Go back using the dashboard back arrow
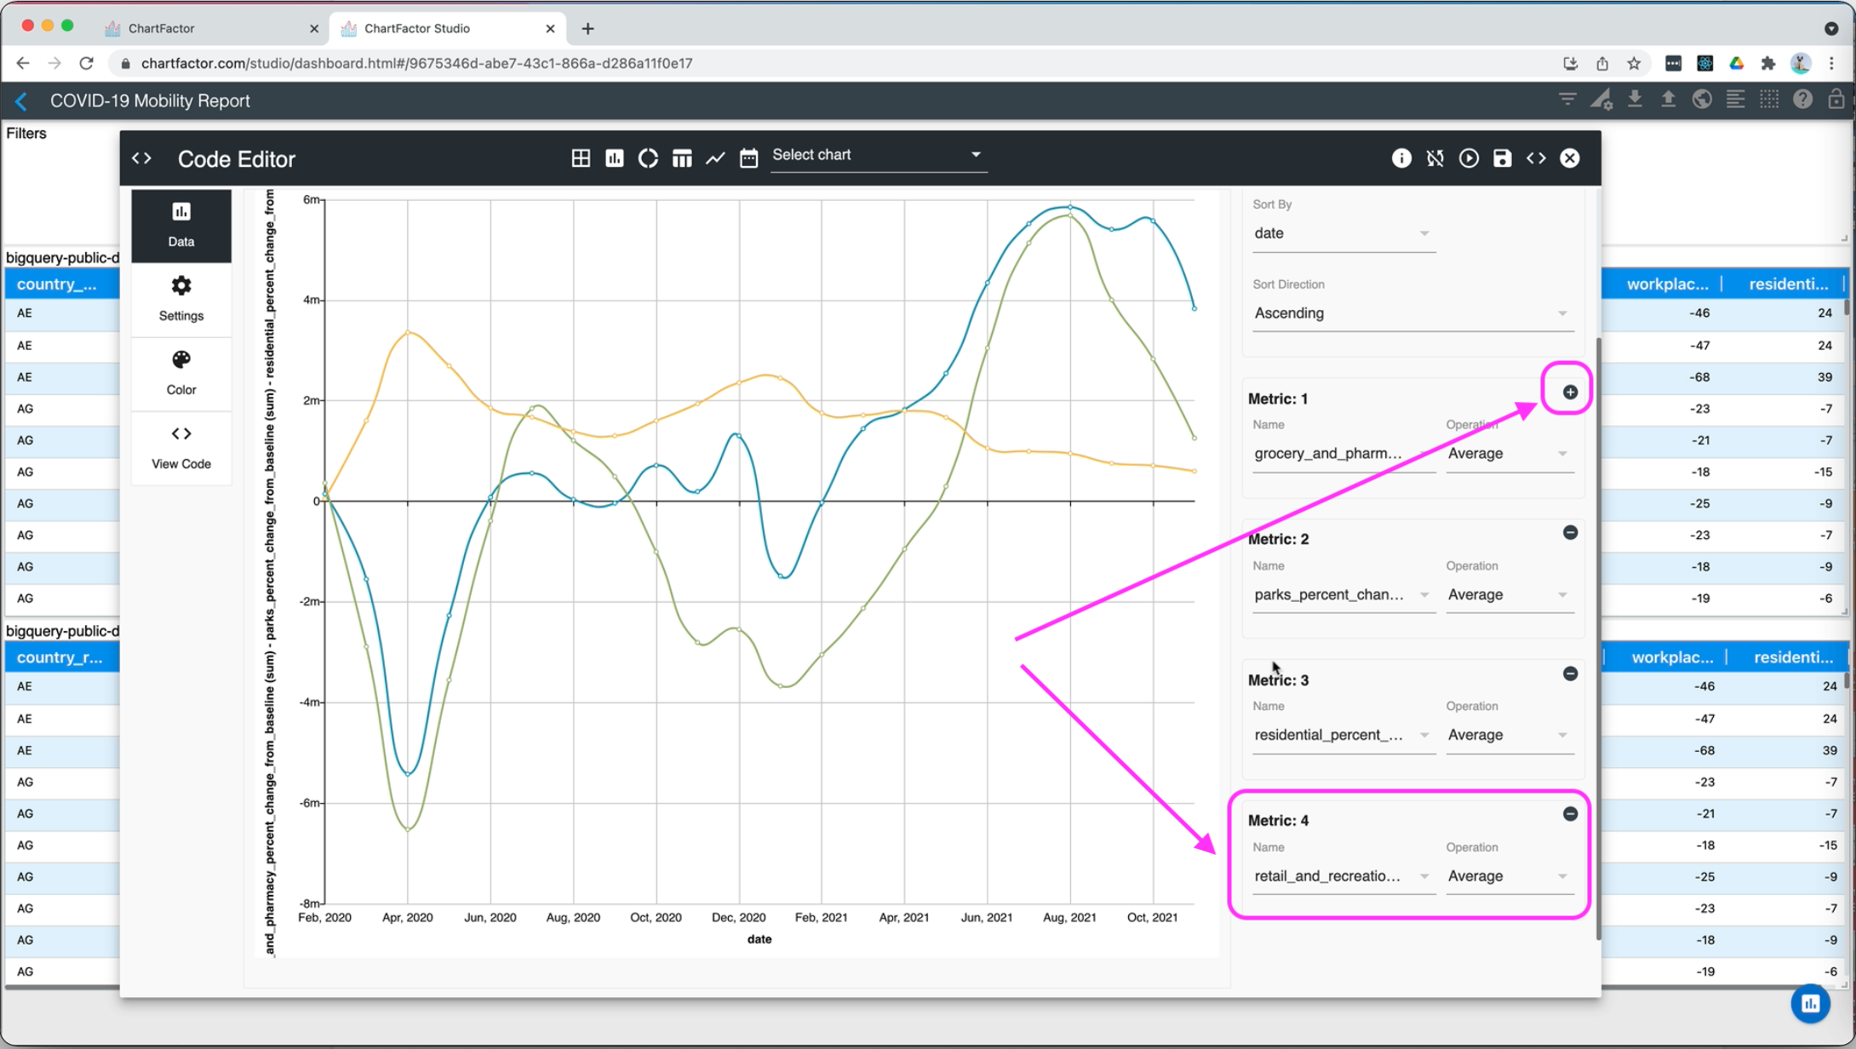The width and height of the screenshot is (1856, 1049). pyautogui.click(x=21, y=101)
